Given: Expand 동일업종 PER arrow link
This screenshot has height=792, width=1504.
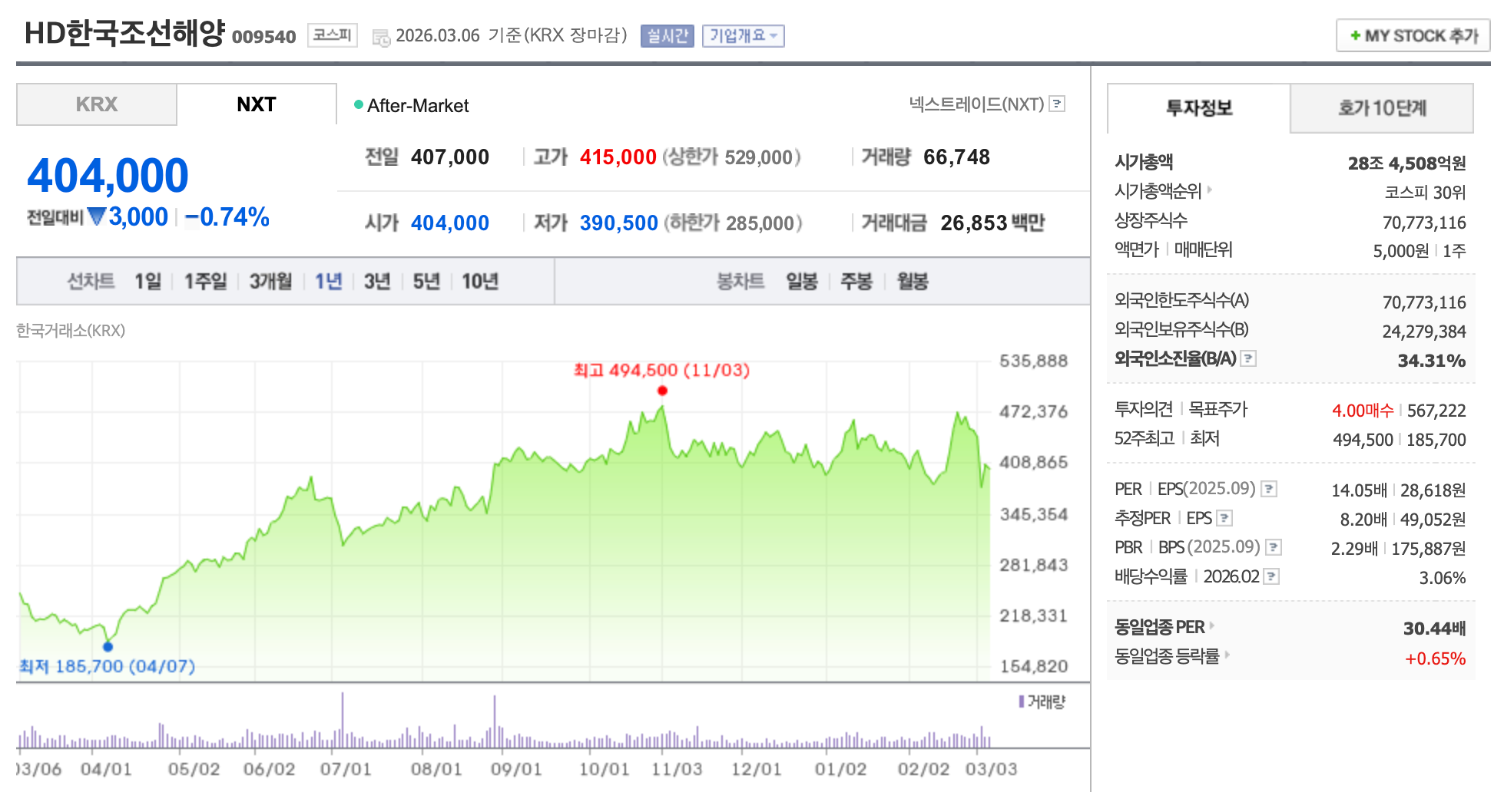Looking at the screenshot, I should 1212,626.
